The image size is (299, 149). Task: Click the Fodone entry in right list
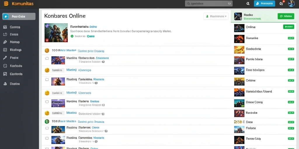pyautogui.click(x=251, y=128)
